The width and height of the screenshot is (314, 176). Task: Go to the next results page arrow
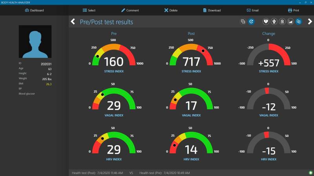[310, 22]
